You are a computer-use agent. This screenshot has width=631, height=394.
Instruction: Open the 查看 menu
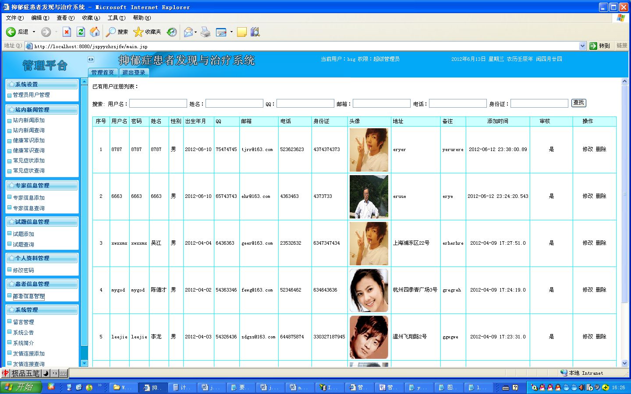(x=65, y=18)
